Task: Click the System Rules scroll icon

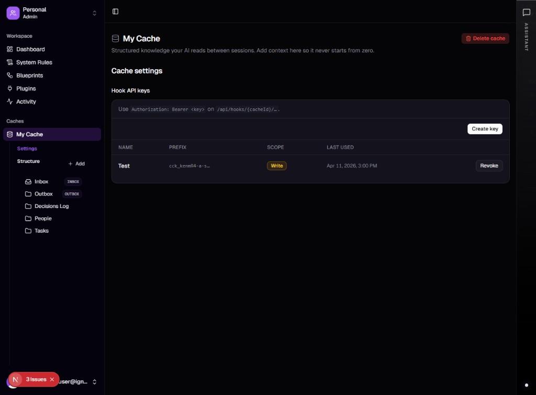Action: (x=9, y=62)
